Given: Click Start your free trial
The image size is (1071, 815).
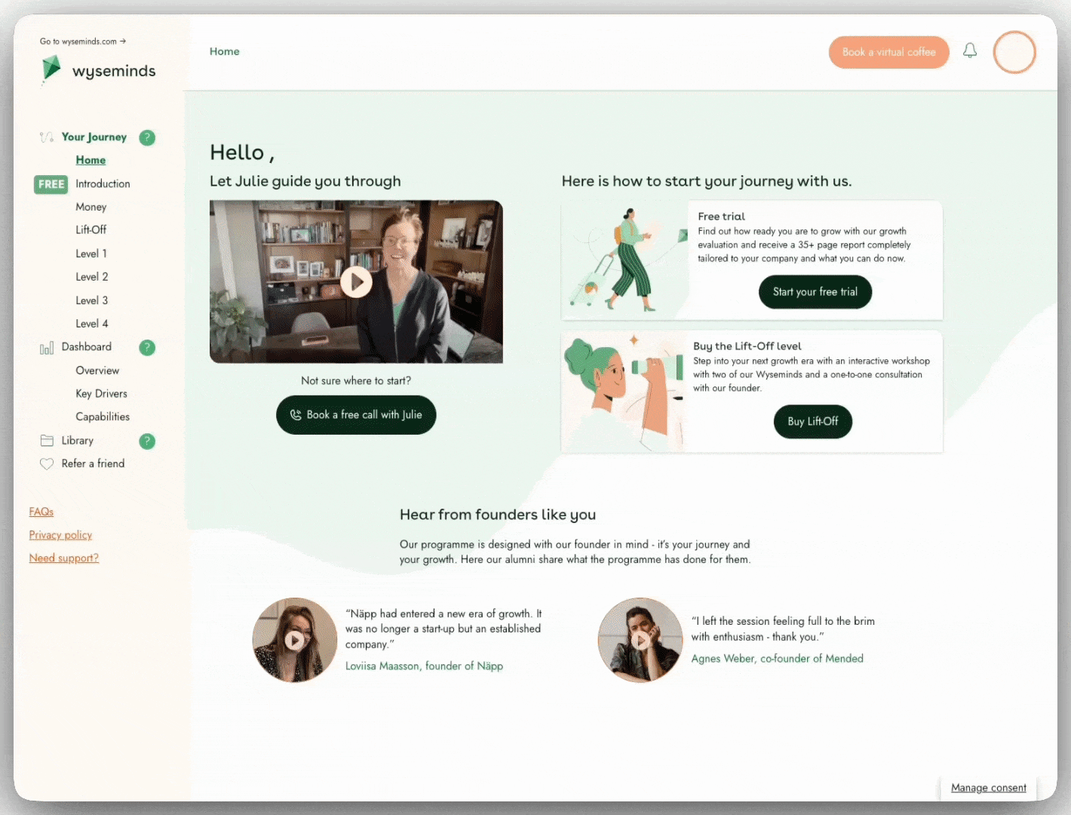Looking at the screenshot, I should (x=815, y=292).
